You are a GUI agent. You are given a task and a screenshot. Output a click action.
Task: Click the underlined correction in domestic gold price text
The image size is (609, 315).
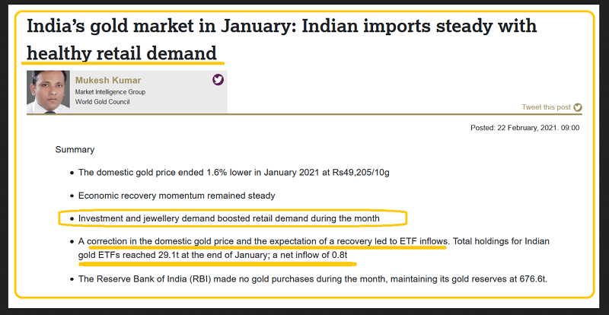coord(268,242)
